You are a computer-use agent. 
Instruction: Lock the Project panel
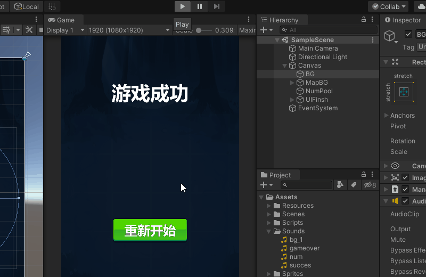pyautogui.click(x=364, y=174)
